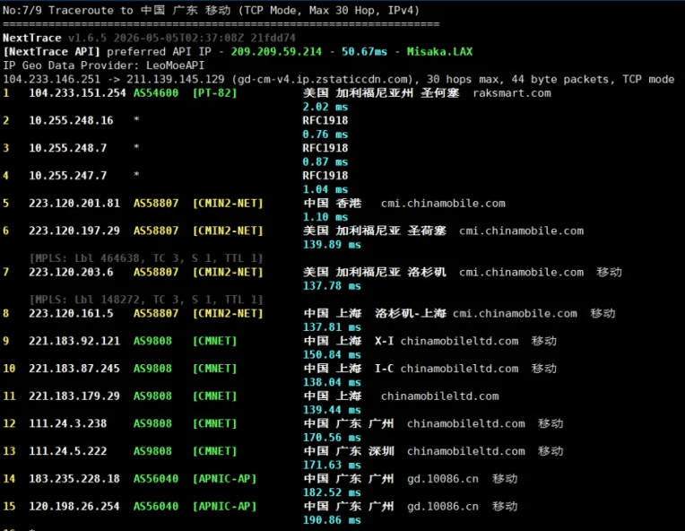Click the 138.04 ms latency value
685x531 pixels.
pos(332,382)
